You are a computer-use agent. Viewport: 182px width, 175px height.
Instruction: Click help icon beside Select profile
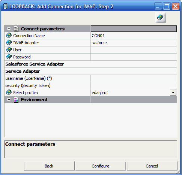click(9, 93)
